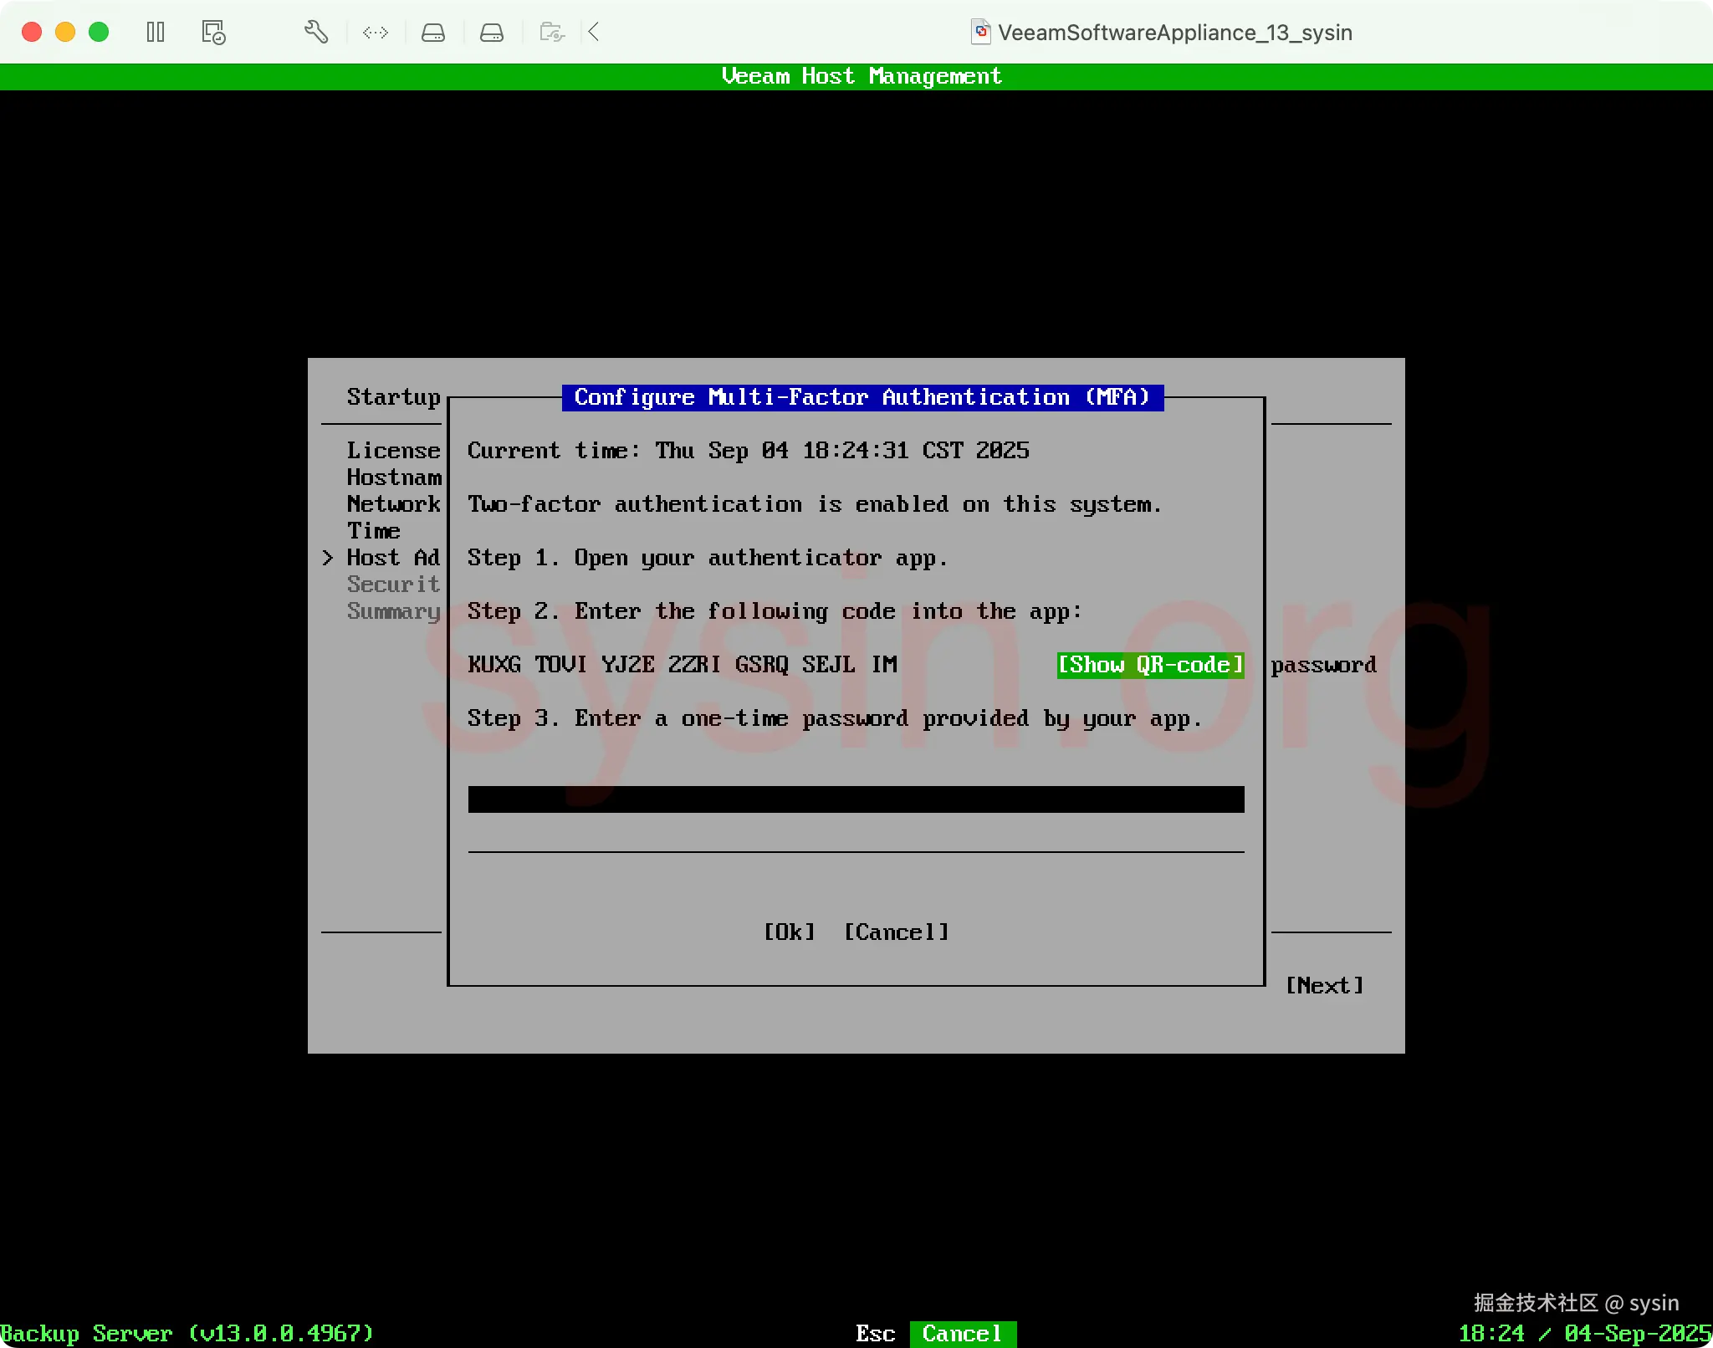Image resolution: width=1713 pixels, height=1348 pixels.
Task: Open the wrench settings icon
Action: 316,33
